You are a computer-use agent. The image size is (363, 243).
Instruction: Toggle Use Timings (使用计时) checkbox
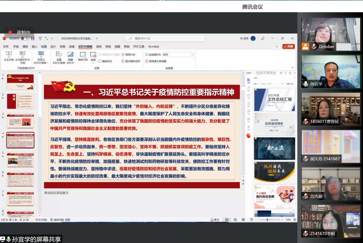coord(123,55)
